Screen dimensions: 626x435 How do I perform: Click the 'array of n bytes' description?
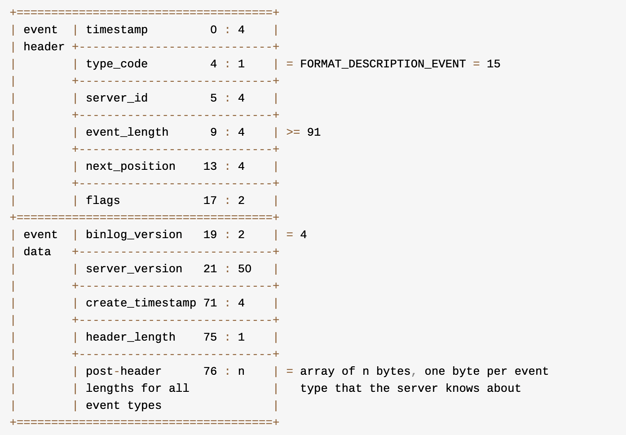tap(355, 371)
